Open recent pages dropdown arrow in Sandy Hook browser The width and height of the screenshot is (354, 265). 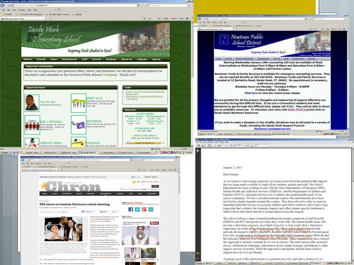[10, 5]
